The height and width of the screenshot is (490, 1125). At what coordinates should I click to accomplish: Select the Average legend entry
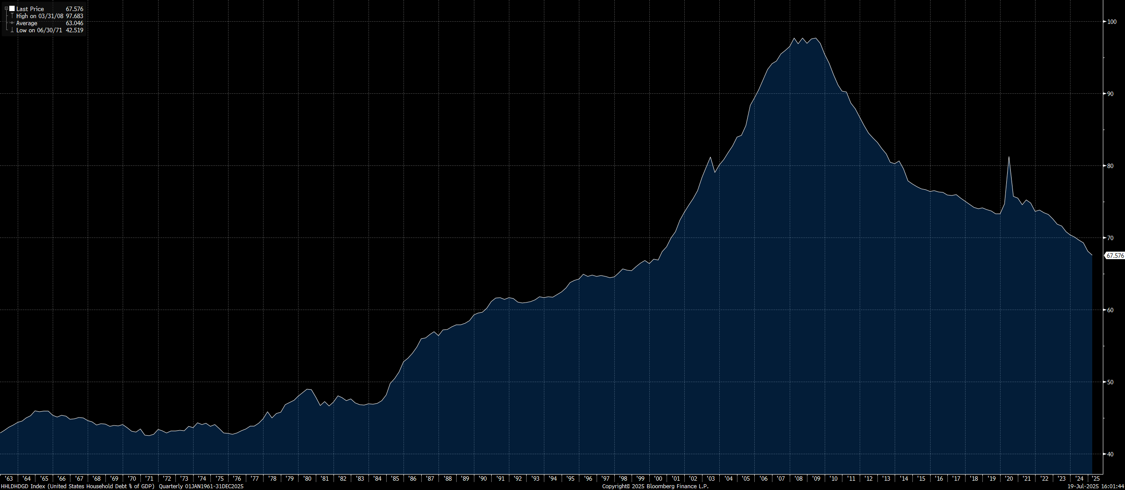27,23
